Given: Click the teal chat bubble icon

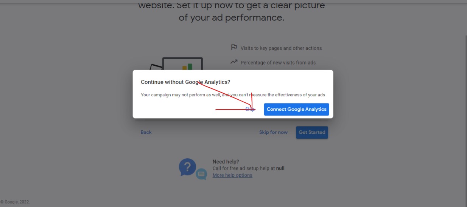Looking at the screenshot, I should click(201, 174).
